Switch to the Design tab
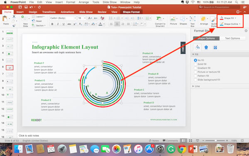The height and width of the screenshot is (156, 249). (33, 12)
